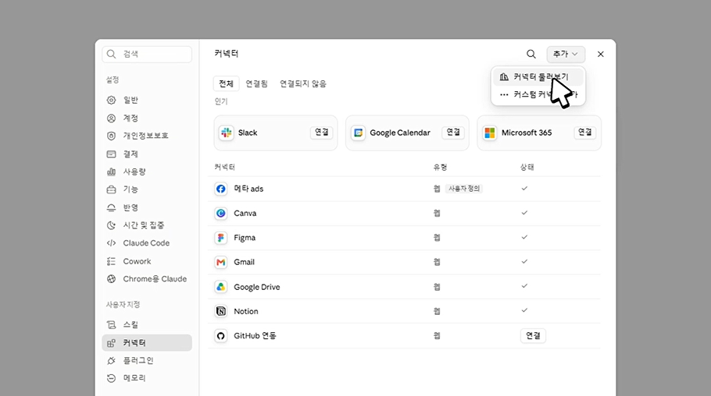Open 개인정보보호 settings in the sidebar

click(x=147, y=136)
